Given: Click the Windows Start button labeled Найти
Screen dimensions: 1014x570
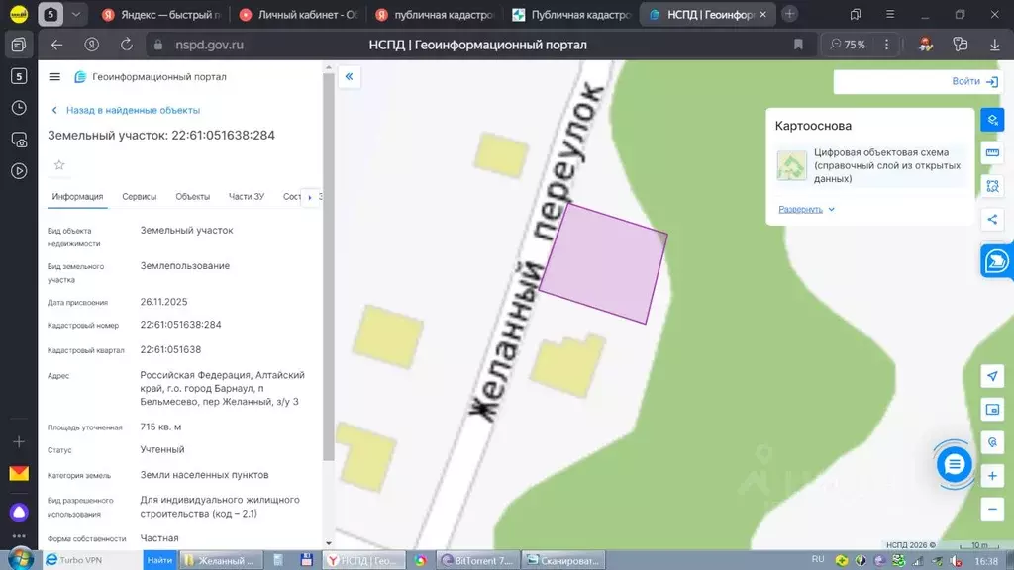Looking at the screenshot, I should [x=159, y=560].
